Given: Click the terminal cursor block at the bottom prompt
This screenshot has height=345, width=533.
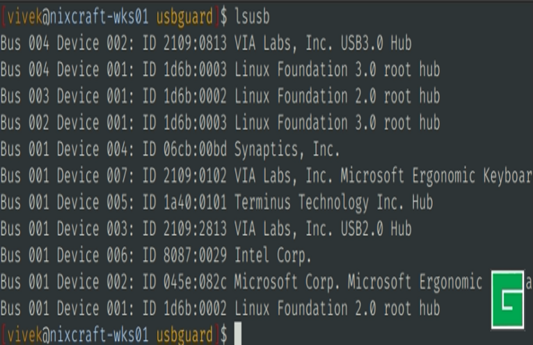Looking at the screenshot, I should tap(238, 335).
